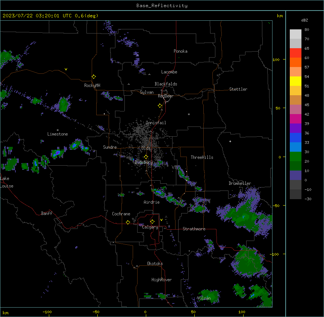Image resolution: width=324 pixels, height=317 pixels.
Task: Click the yellow diamond marker above Calgary label
Action: point(152,222)
